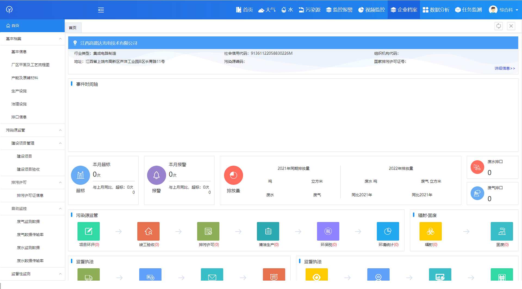Screen dimensions: 522x289
Task: Switch to 视频监控 in the top navigation
Action: point(372,10)
